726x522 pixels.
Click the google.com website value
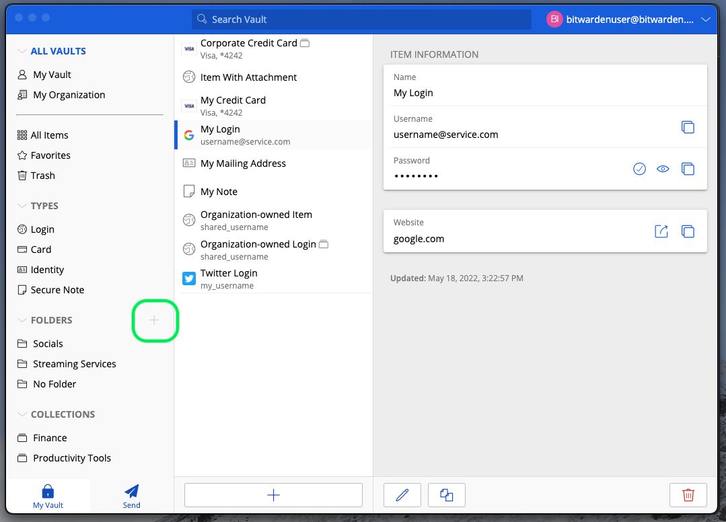(x=419, y=239)
